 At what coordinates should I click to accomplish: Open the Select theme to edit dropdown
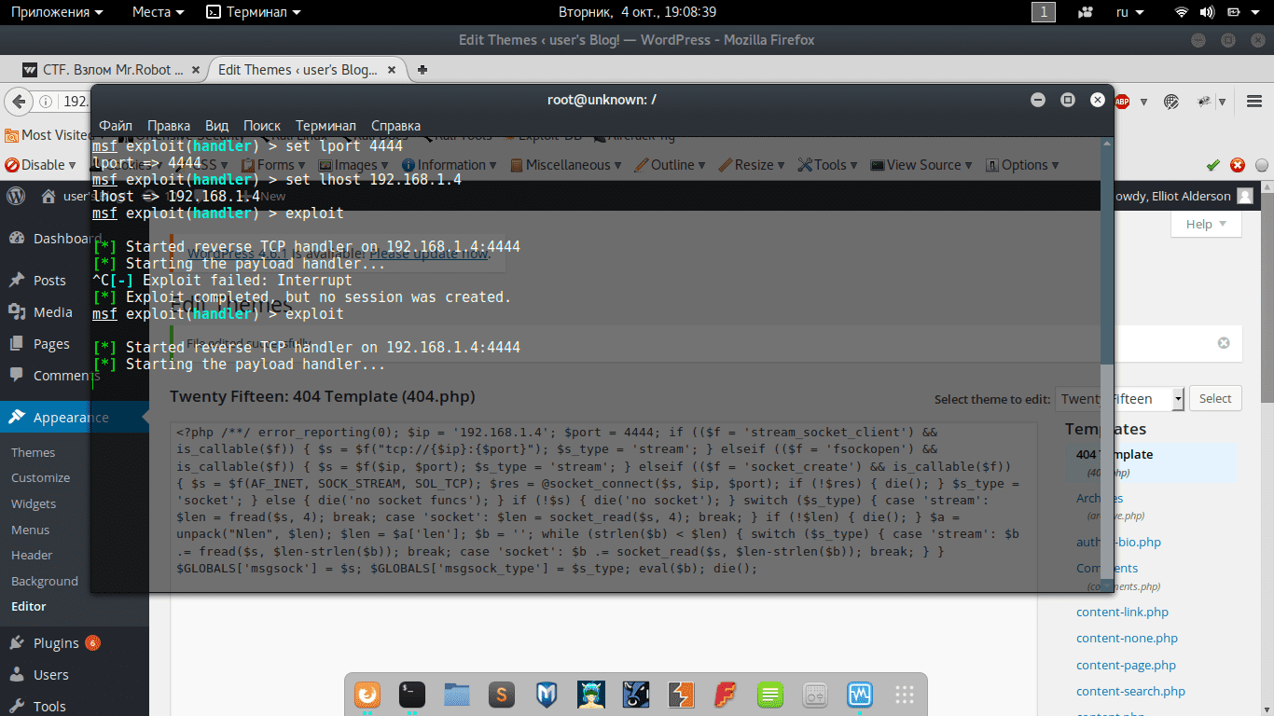tap(1120, 399)
